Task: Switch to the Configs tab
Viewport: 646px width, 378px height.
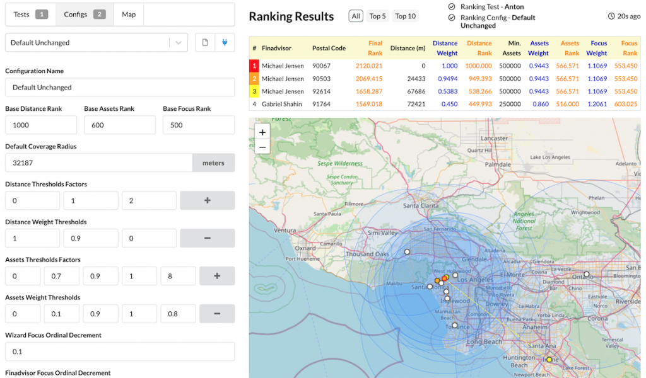Action: (x=85, y=14)
